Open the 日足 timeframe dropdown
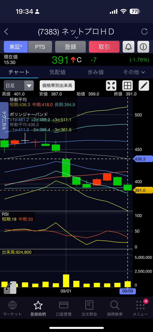153x332 pixels. (x=19, y=85)
